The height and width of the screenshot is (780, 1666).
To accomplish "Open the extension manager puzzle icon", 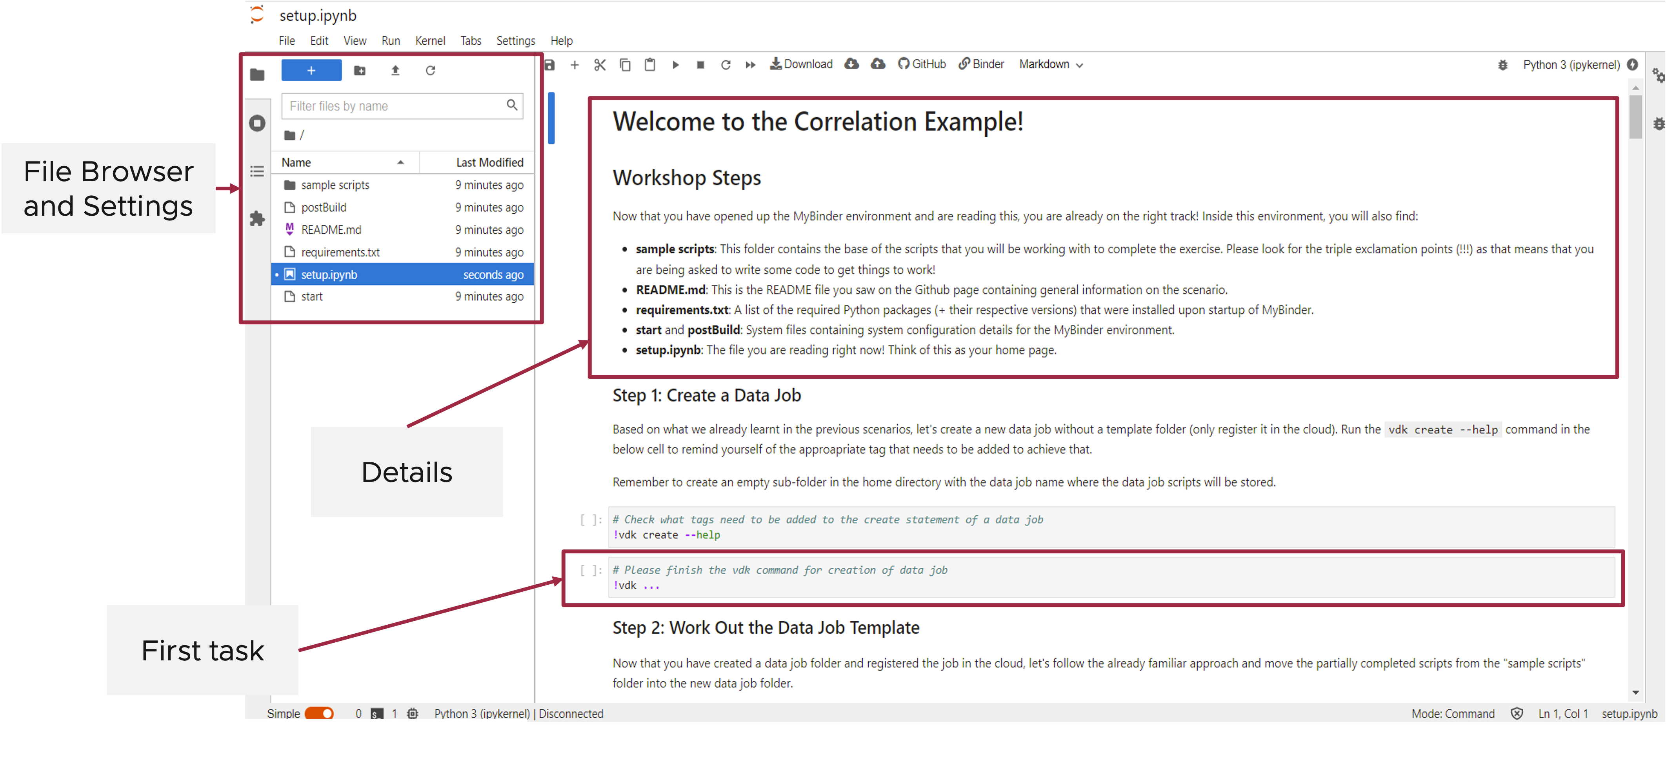I will [257, 218].
